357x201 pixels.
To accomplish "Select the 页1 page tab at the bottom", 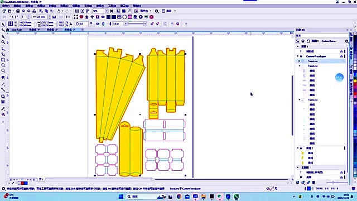I will point(41,179).
